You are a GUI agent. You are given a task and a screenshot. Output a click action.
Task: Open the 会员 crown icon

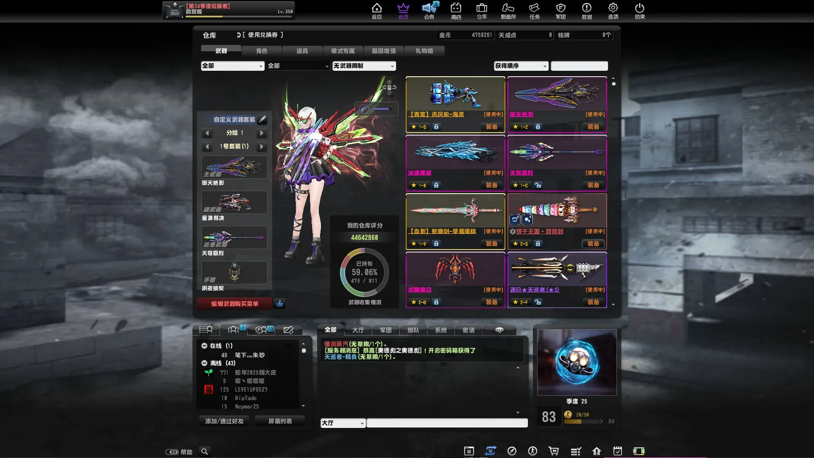pos(403,11)
